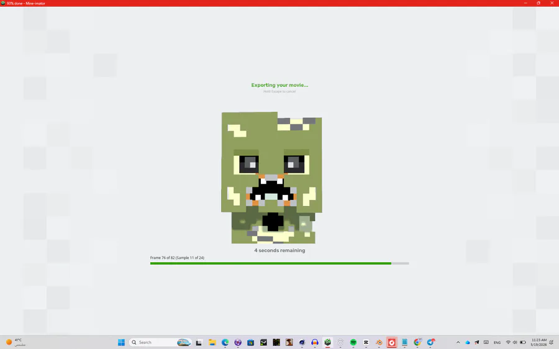Switch to Mine-imator taskbar icon
The width and height of the screenshot is (559, 349).
(x=327, y=342)
